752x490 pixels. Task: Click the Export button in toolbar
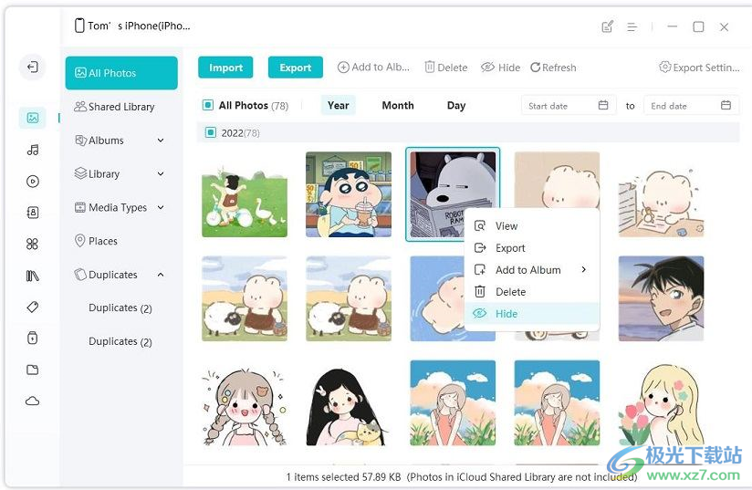pos(296,68)
